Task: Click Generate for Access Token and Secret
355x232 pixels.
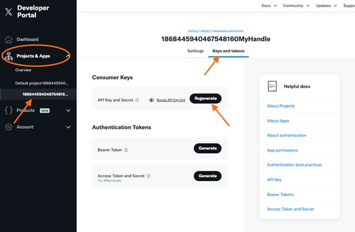Action: [208, 176]
